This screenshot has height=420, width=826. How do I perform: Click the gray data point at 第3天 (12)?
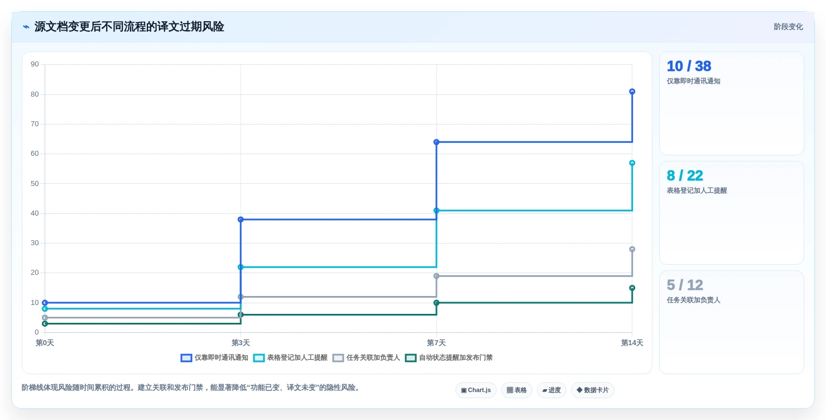241,297
